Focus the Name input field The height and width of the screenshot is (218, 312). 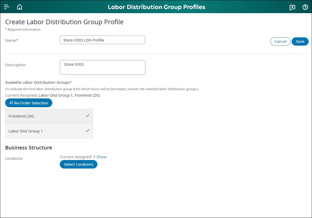(102, 40)
